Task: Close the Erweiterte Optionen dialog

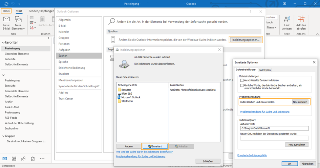Action: [314, 62]
